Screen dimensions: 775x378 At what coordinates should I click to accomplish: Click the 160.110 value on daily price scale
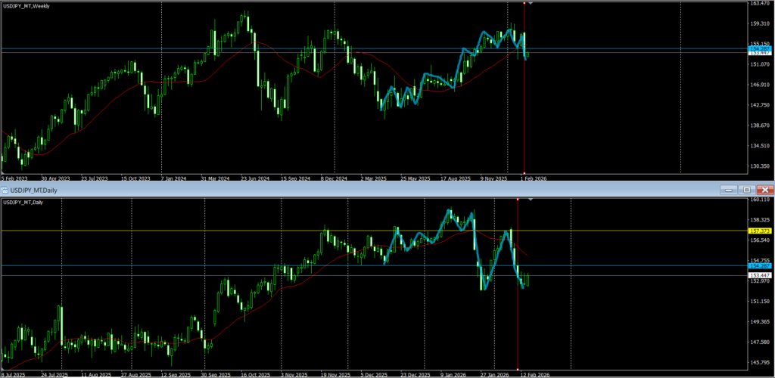point(759,200)
